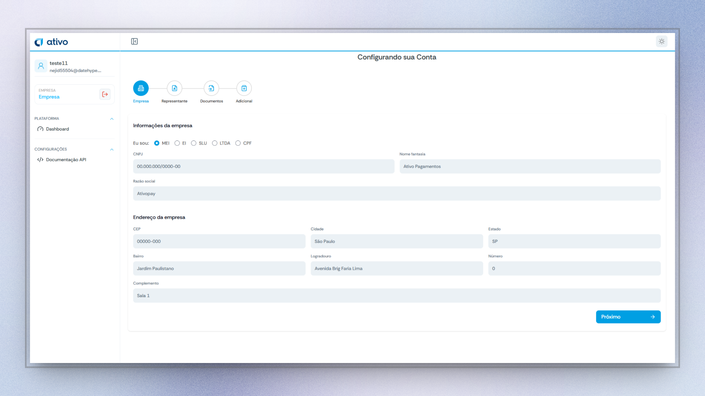Collapse the Plataforma section chevron

(112, 119)
